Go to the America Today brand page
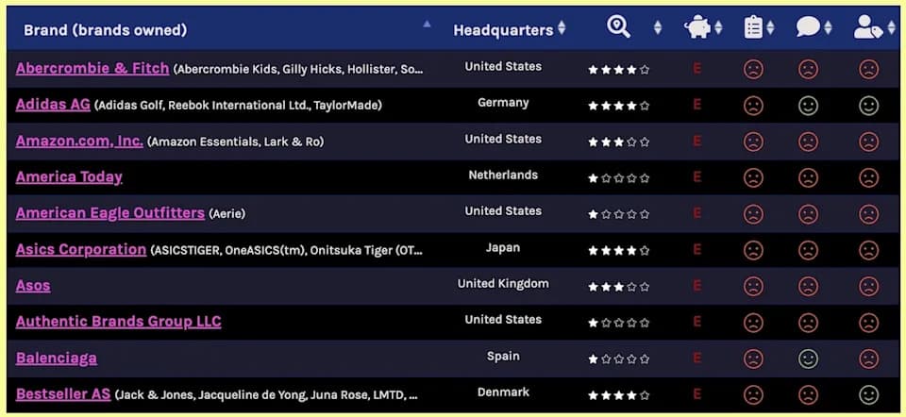This screenshot has width=906, height=417. 69,176
